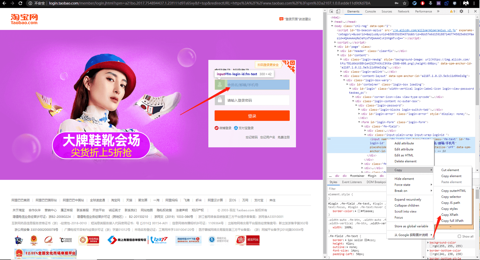Click the browser back arrow
The image size is (480, 260).
[x=4, y=3]
